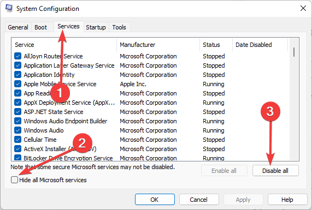
Task: Click the System Configuration title bar icon
Action: (x=9, y=8)
